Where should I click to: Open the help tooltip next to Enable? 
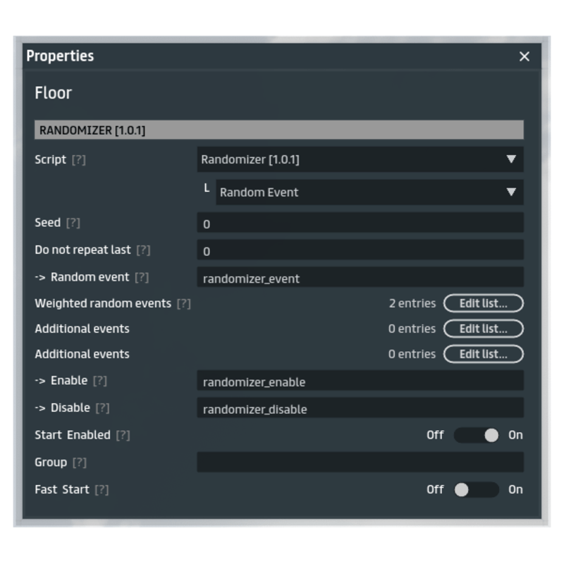[x=99, y=381]
